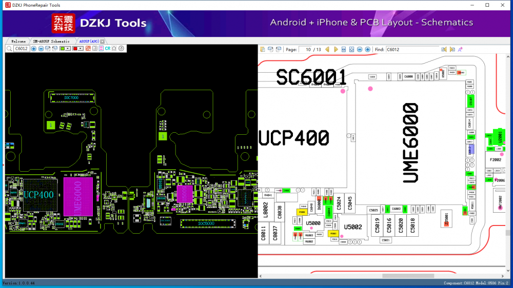Click capacitor C5045 in schematic view
Image resolution: width=513 pixels, height=288 pixels.
[x=350, y=203]
